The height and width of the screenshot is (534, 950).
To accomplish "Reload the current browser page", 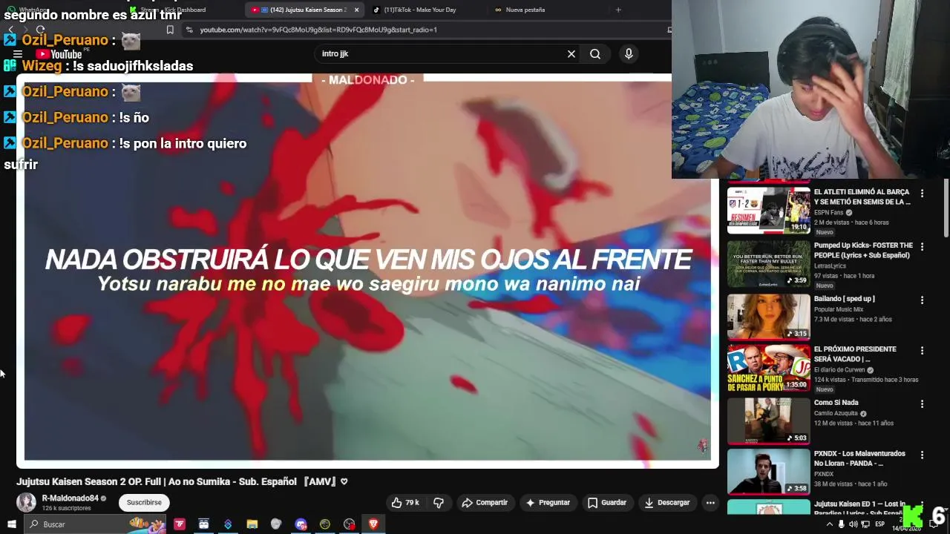I will tap(40, 30).
